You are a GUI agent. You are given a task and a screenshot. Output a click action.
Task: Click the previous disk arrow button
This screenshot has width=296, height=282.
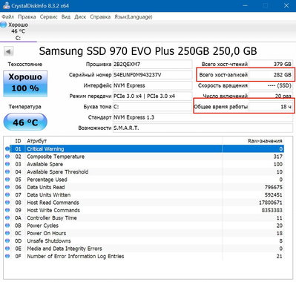8,52
